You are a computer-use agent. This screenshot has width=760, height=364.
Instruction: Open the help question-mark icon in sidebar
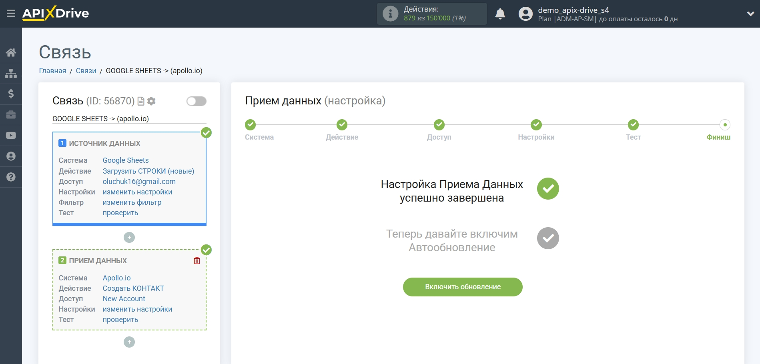11,177
